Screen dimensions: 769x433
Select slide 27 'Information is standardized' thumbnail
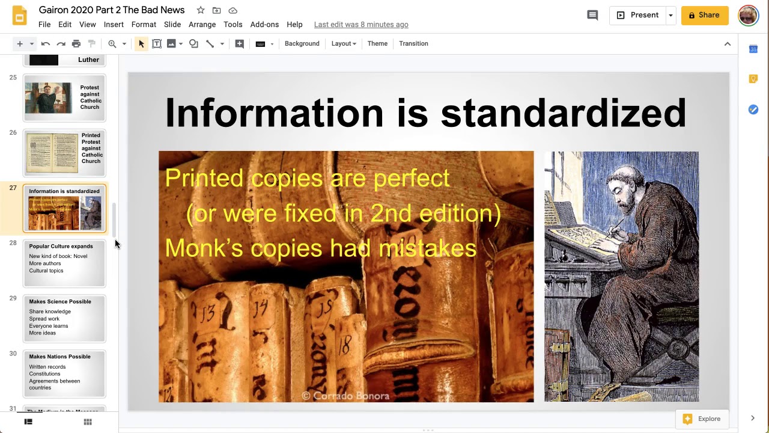(x=64, y=208)
